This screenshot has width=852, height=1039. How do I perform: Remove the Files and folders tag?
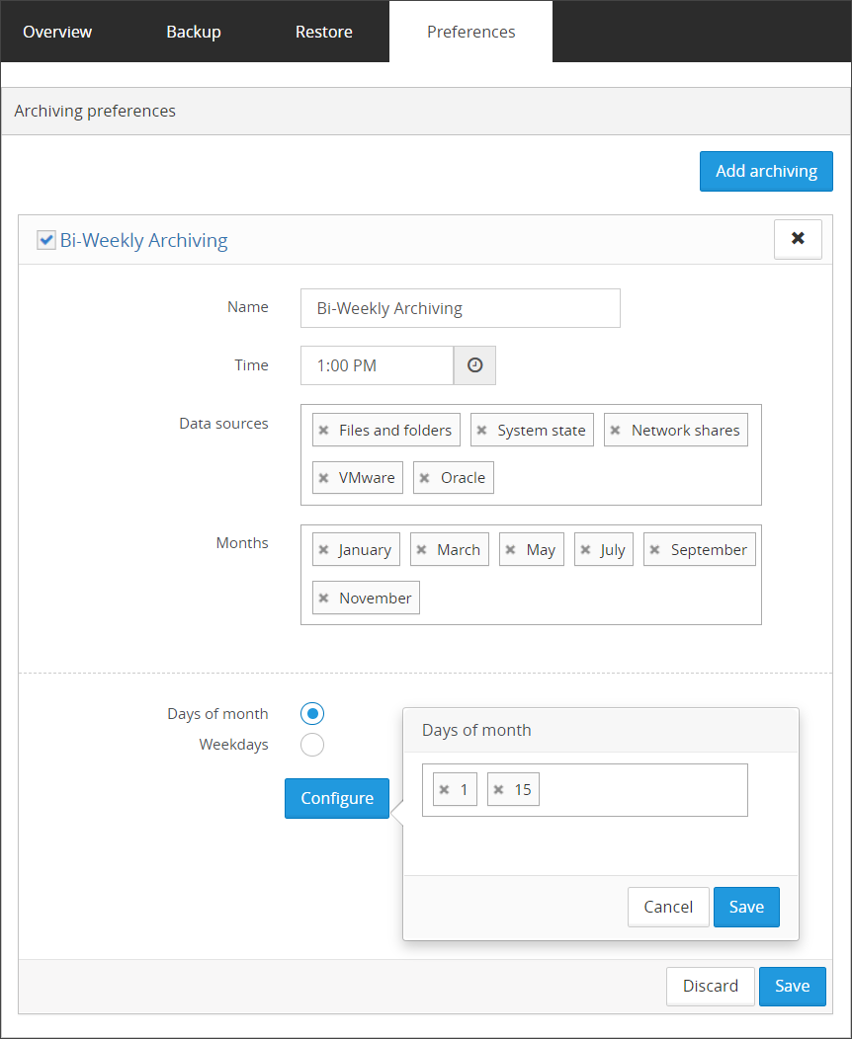coord(323,431)
